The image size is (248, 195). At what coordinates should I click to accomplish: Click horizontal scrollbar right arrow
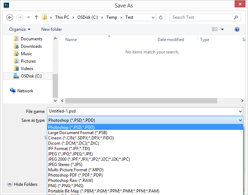coord(242,101)
